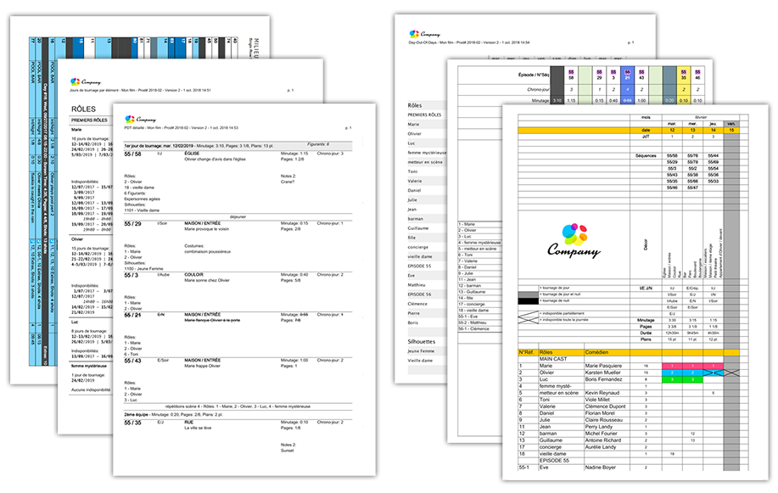The image size is (778, 493).
Task: Select the '1101 - Vieille dame' silhouette line
Action: coord(142,210)
